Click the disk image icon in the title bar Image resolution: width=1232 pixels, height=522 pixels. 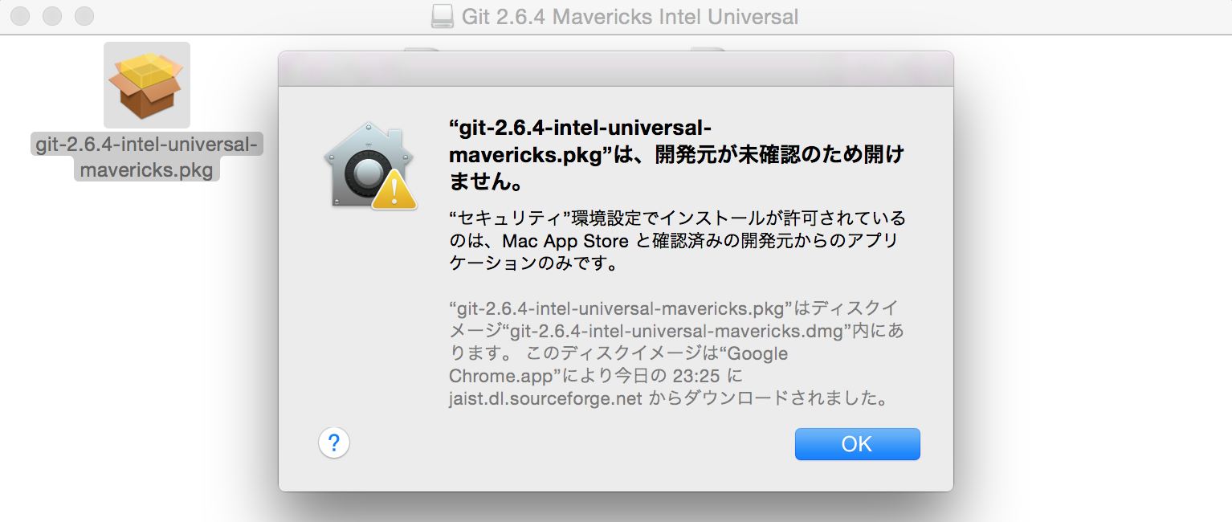click(444, 16)
